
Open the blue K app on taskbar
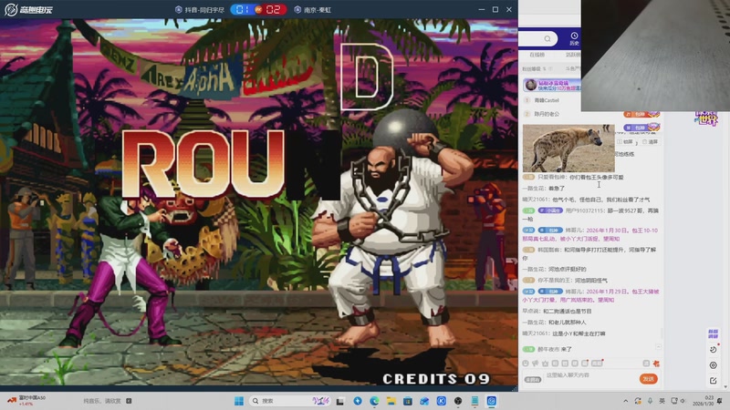442,401
